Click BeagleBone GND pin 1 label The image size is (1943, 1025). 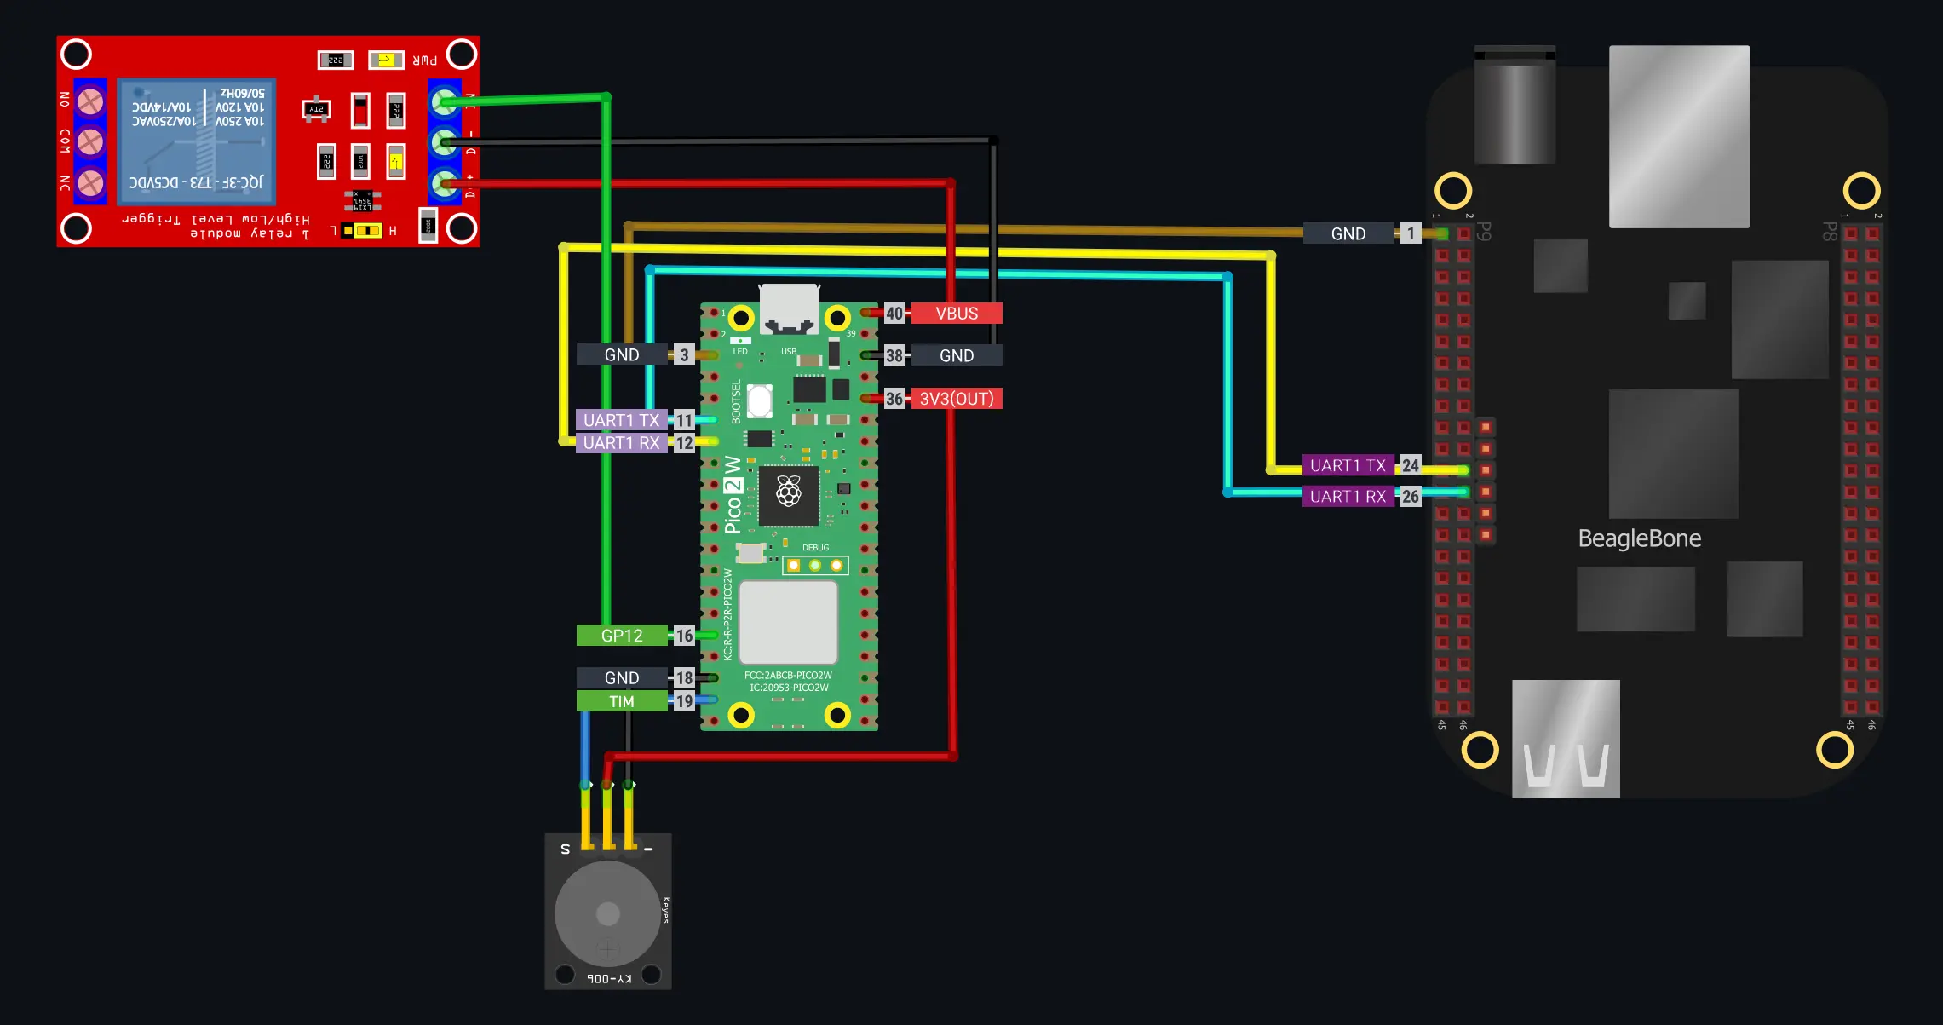click(1348, 233)
